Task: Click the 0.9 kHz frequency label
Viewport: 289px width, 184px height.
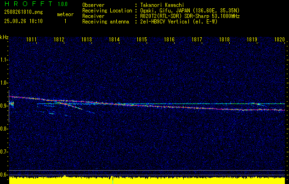Action: point(4,106)
